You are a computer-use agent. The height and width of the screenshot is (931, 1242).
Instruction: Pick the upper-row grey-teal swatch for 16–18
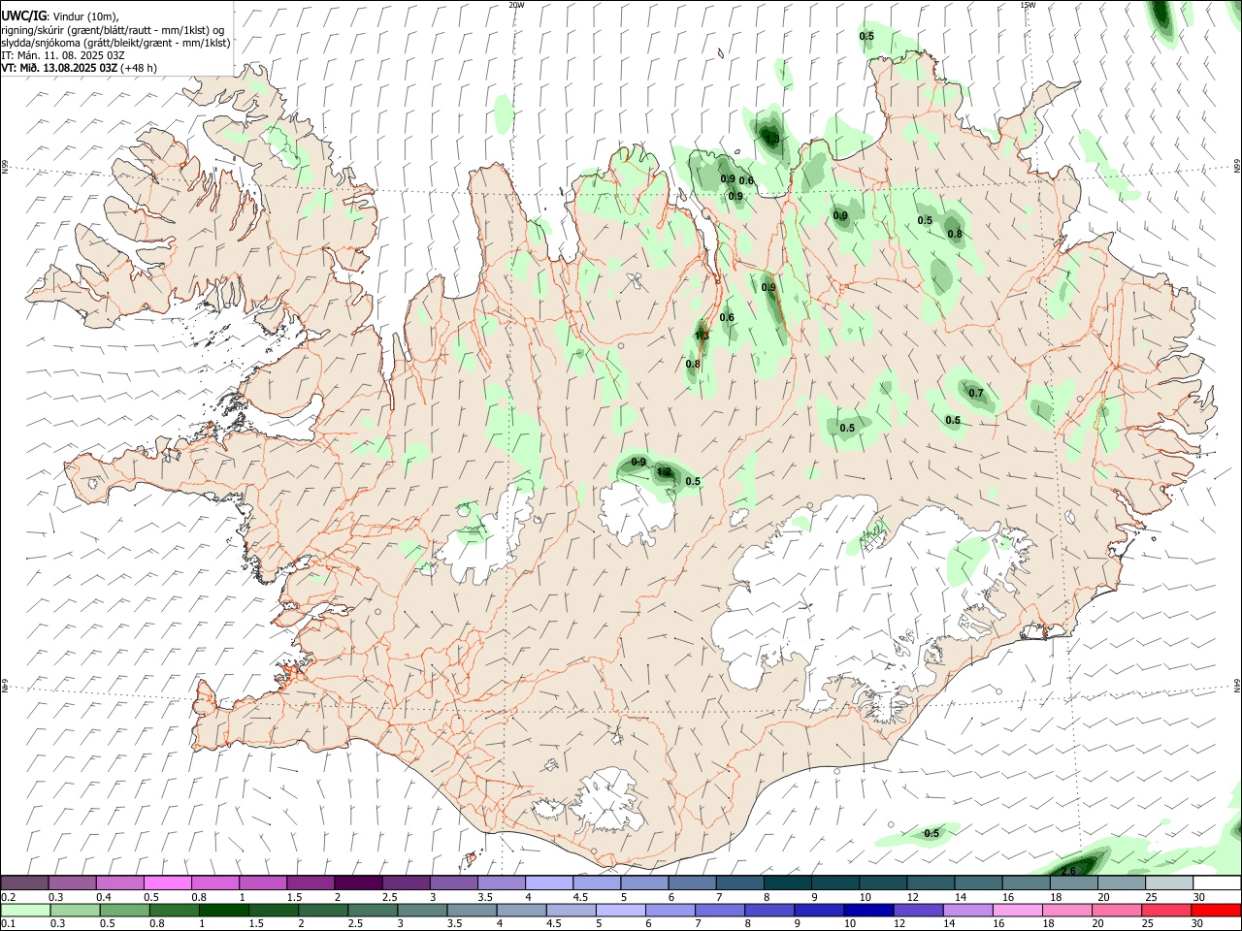coord(1025,883)
